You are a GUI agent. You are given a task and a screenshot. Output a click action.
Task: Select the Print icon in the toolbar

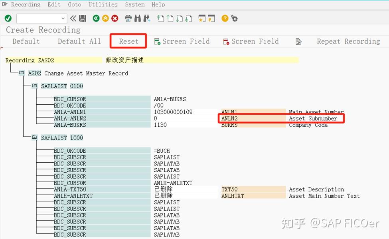[129, 18]
